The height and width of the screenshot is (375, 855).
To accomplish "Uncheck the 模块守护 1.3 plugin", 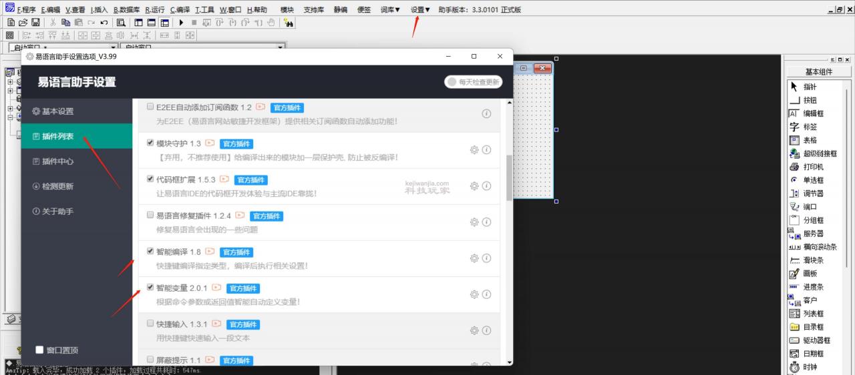I will click(x=150, y=143).
